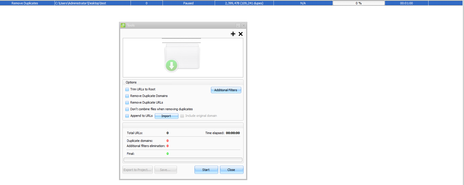Click the X icon to remove files
The width and height of the screenshot is (464, 185).
[x=241, y=34]
